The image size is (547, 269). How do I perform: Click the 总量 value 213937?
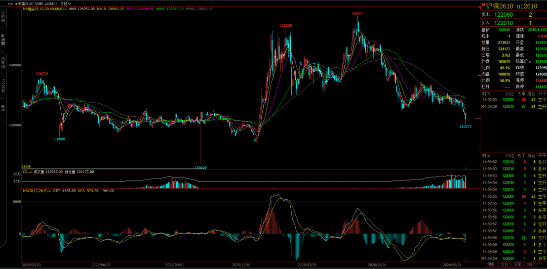point(504,42)
